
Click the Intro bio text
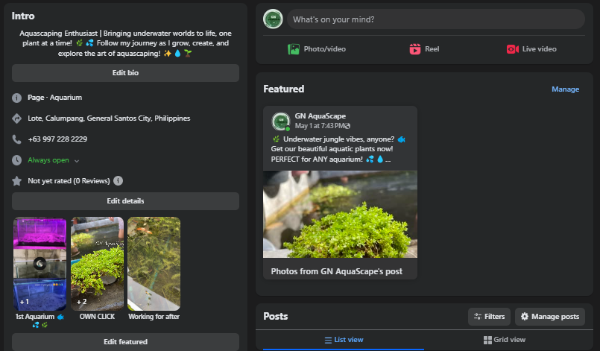coord(125,43)
